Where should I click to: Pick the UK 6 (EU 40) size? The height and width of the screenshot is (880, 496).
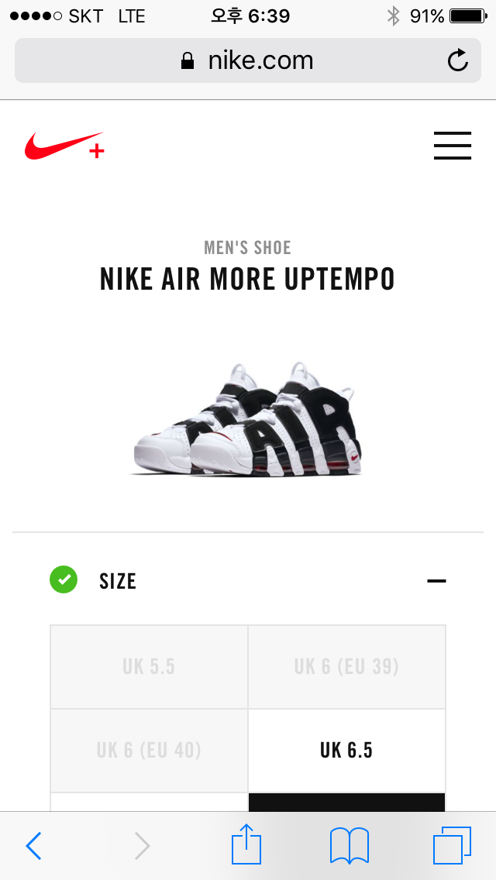pyautogui.click(x=149, y=751)
